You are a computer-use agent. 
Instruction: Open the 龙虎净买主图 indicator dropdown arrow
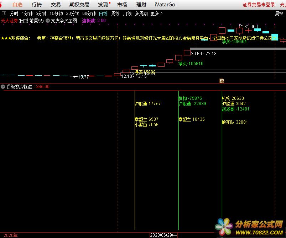(48, 21)
